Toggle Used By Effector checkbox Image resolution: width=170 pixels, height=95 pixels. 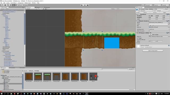coord(149,40)
